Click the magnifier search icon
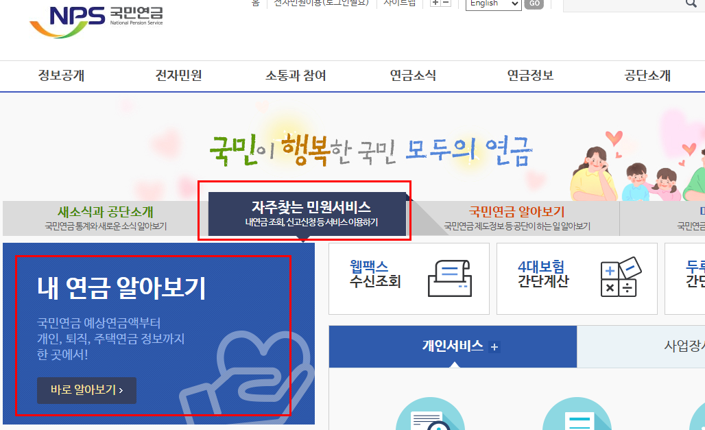The height and width of the screenshot is (430, 705). (x=691, y=3)
